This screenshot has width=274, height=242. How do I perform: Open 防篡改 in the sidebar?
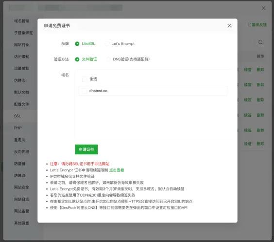[x=19, y=175]
